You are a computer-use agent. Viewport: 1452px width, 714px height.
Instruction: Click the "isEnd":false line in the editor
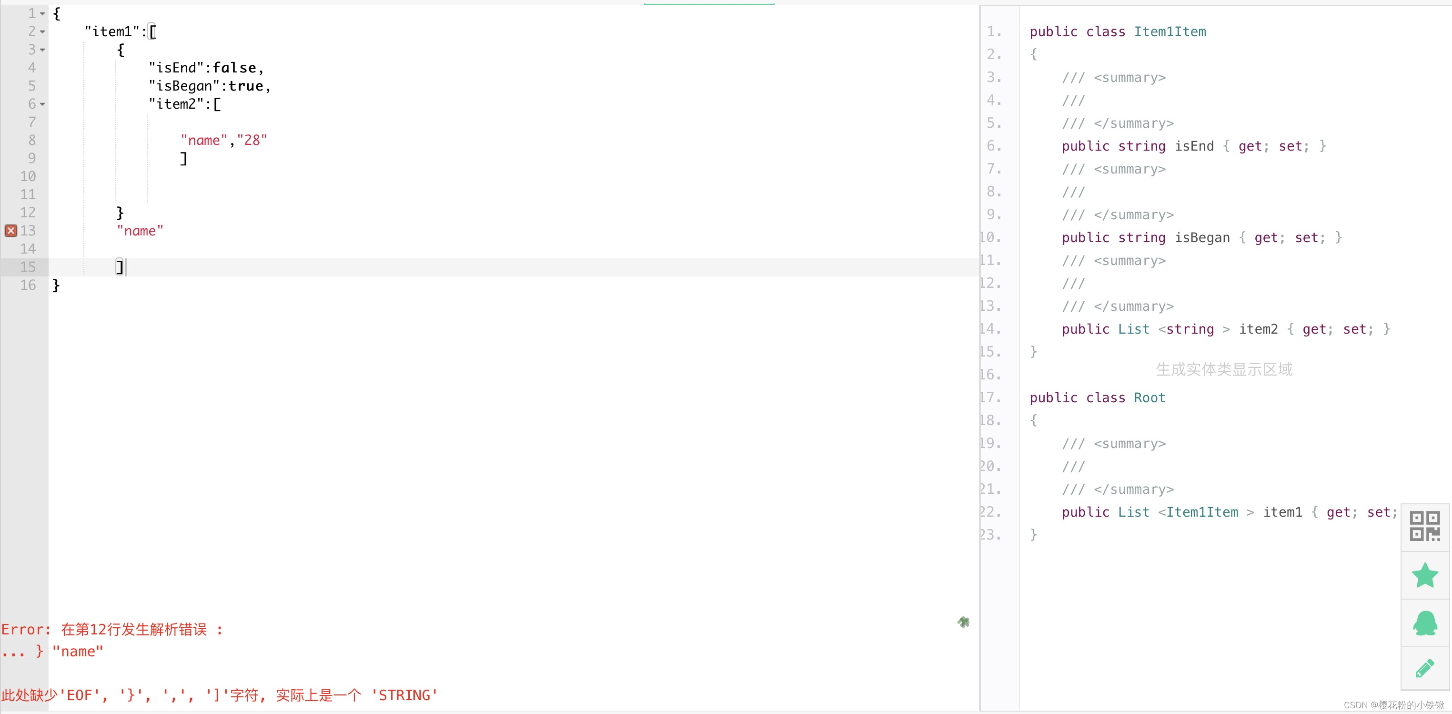click(206, 68)
